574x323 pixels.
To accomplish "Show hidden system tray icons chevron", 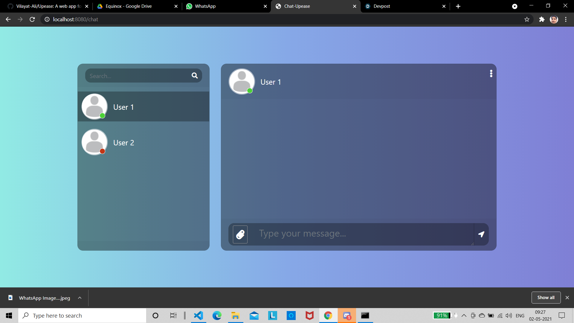I will click(464, 316).
